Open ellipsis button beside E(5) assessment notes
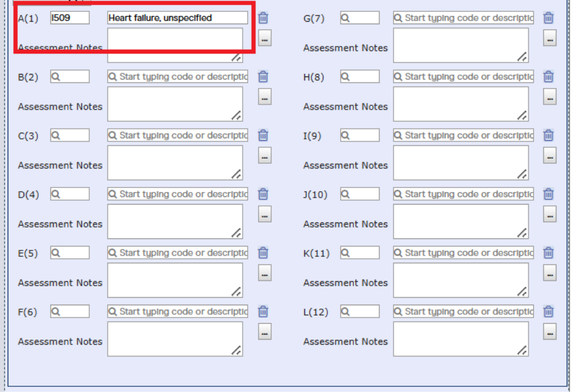 click(x=265, y=273)
